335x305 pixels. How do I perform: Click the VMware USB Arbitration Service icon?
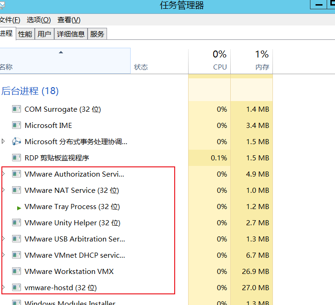[16, 239]
